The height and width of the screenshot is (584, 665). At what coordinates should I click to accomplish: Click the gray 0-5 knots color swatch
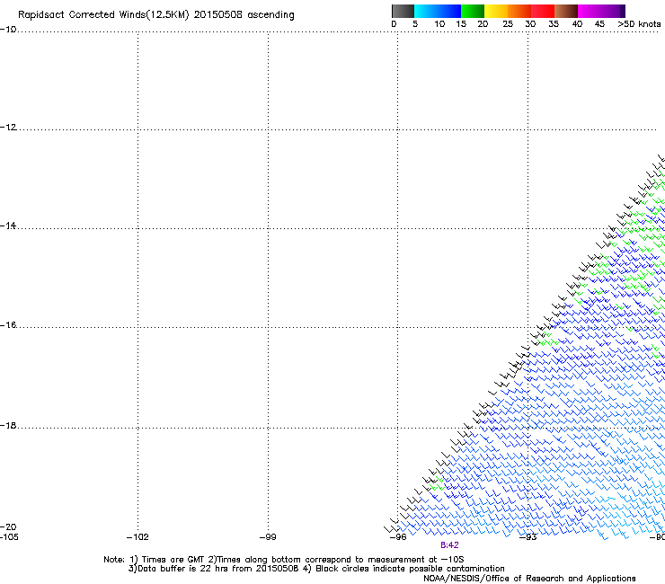(x=403, y=11)
